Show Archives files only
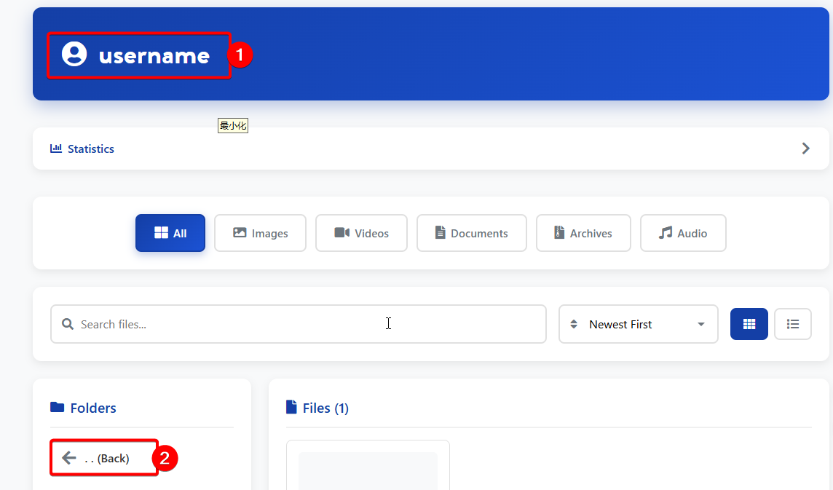 click(583, 233)
